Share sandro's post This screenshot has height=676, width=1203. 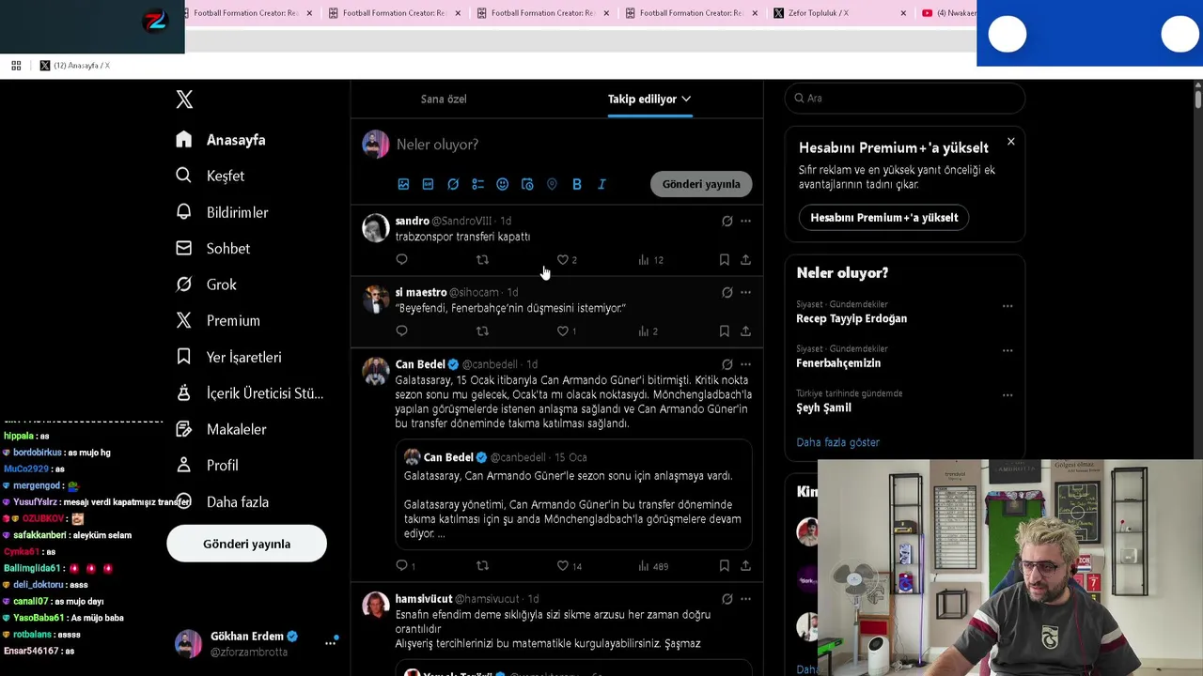coord(745,259)
